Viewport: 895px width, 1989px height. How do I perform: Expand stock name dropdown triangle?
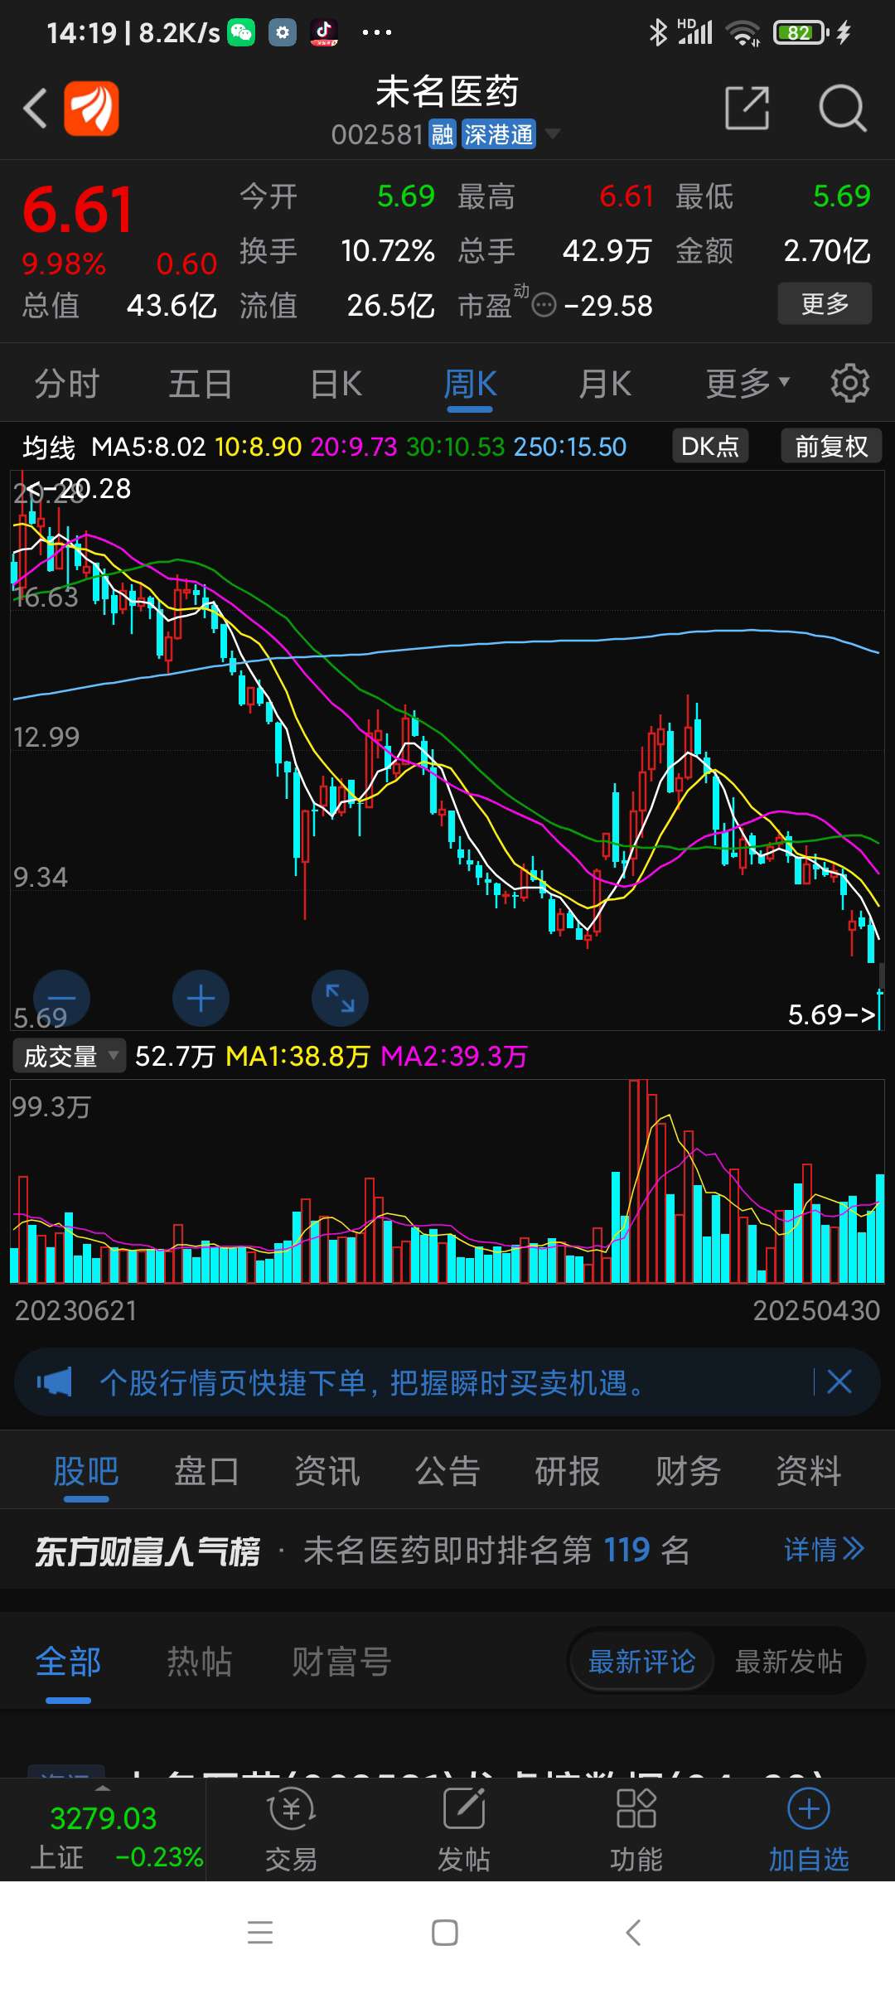552,133
